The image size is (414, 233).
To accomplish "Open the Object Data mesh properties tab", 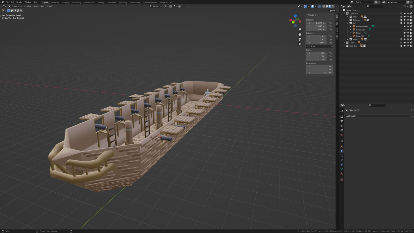I will click(x=342, y=169).
